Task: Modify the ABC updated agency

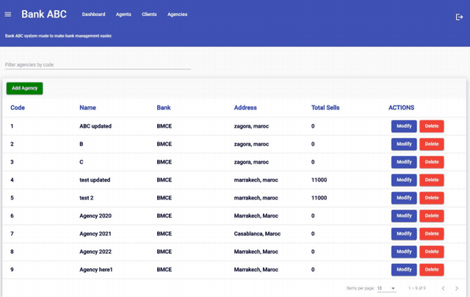Action: (404, 126)
